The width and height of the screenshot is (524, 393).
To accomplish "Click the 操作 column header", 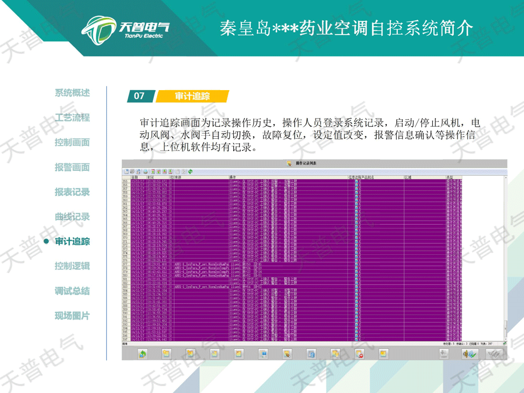I will pos(288,177).
